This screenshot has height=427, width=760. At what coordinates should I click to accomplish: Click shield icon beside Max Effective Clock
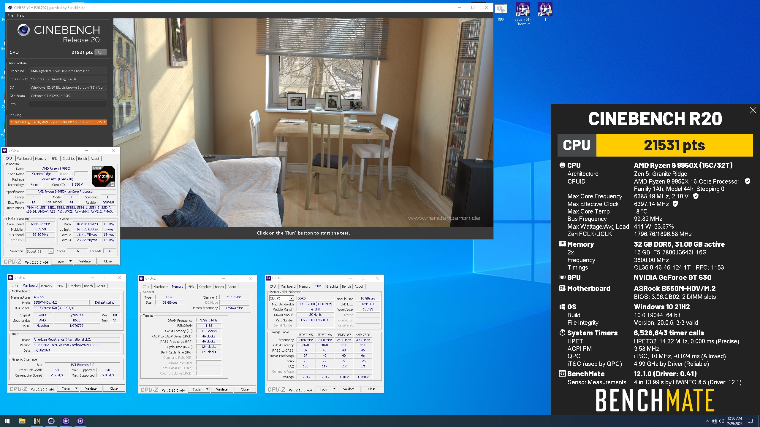tap(675, 204)
